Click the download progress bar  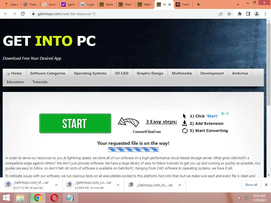point(133,150)
